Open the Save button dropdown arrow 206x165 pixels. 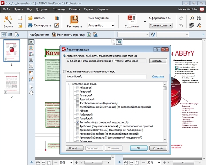[145, 22]
